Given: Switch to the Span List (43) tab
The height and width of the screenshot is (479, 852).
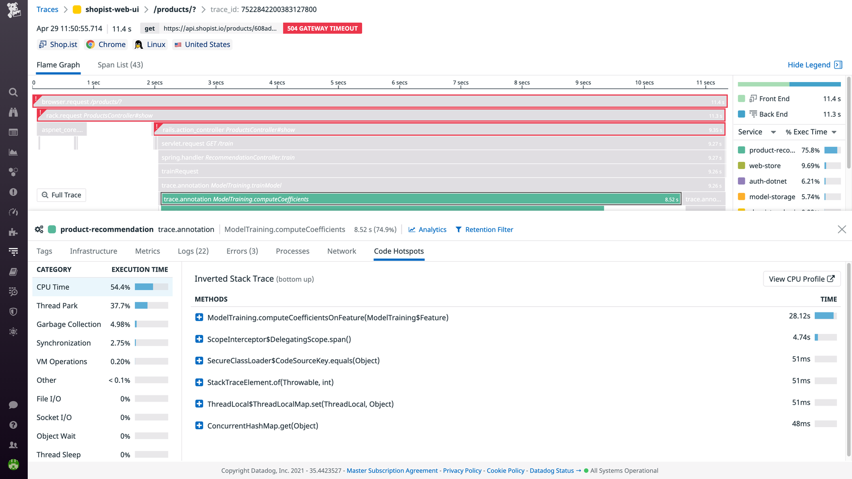Looking at the screenshot, I should (120, 64).
